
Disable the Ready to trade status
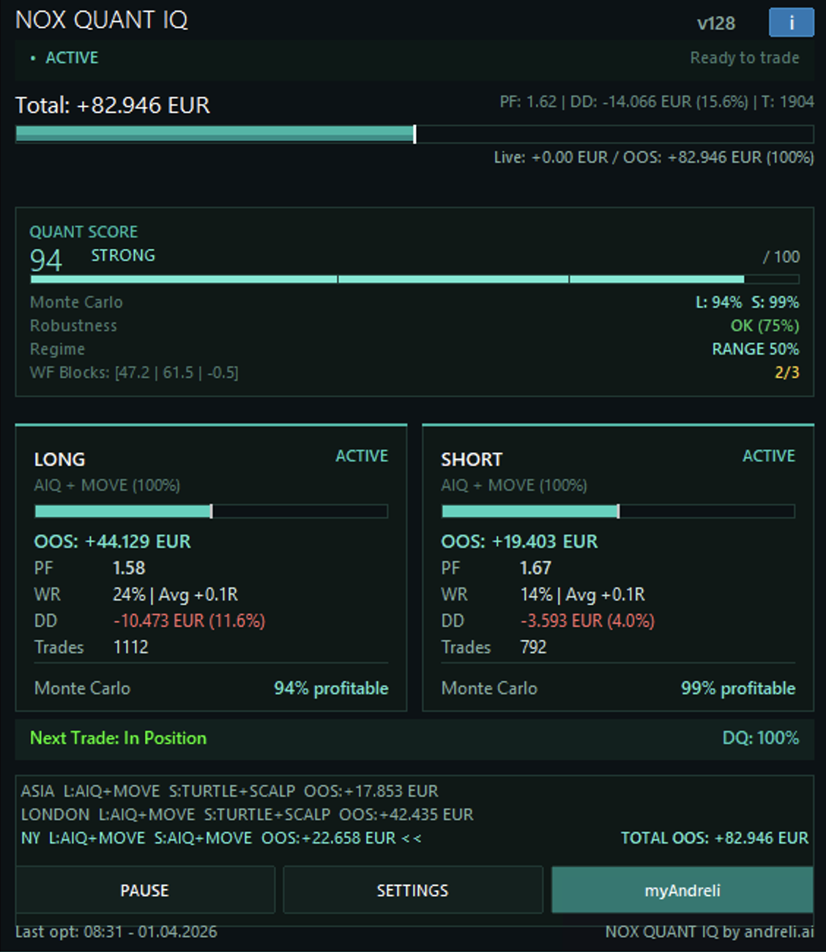click(x=744, y=58)
